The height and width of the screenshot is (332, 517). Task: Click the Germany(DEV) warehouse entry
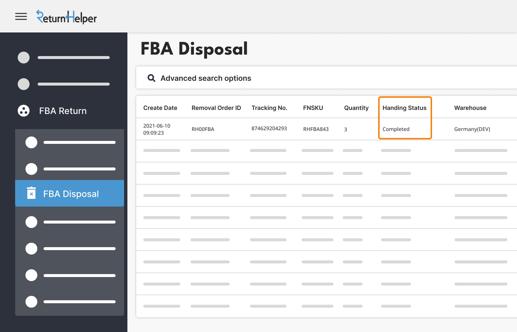(472, 129)
